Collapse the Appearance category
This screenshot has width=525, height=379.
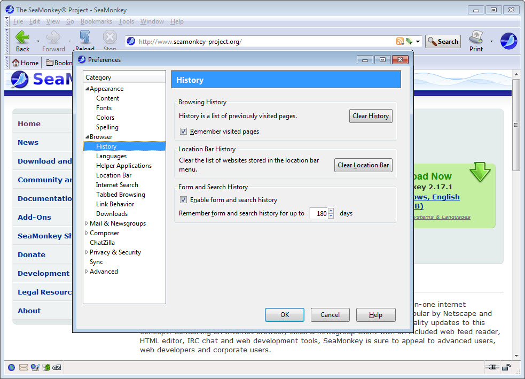point(87,89)
